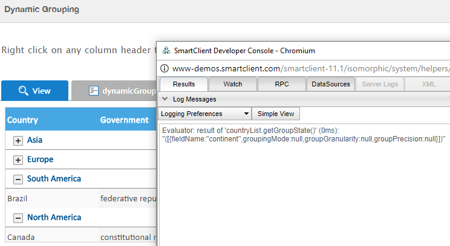450x246 pixels.
Task: Click the dynamicGroup source file icon
Action: [x=94, y=91]
